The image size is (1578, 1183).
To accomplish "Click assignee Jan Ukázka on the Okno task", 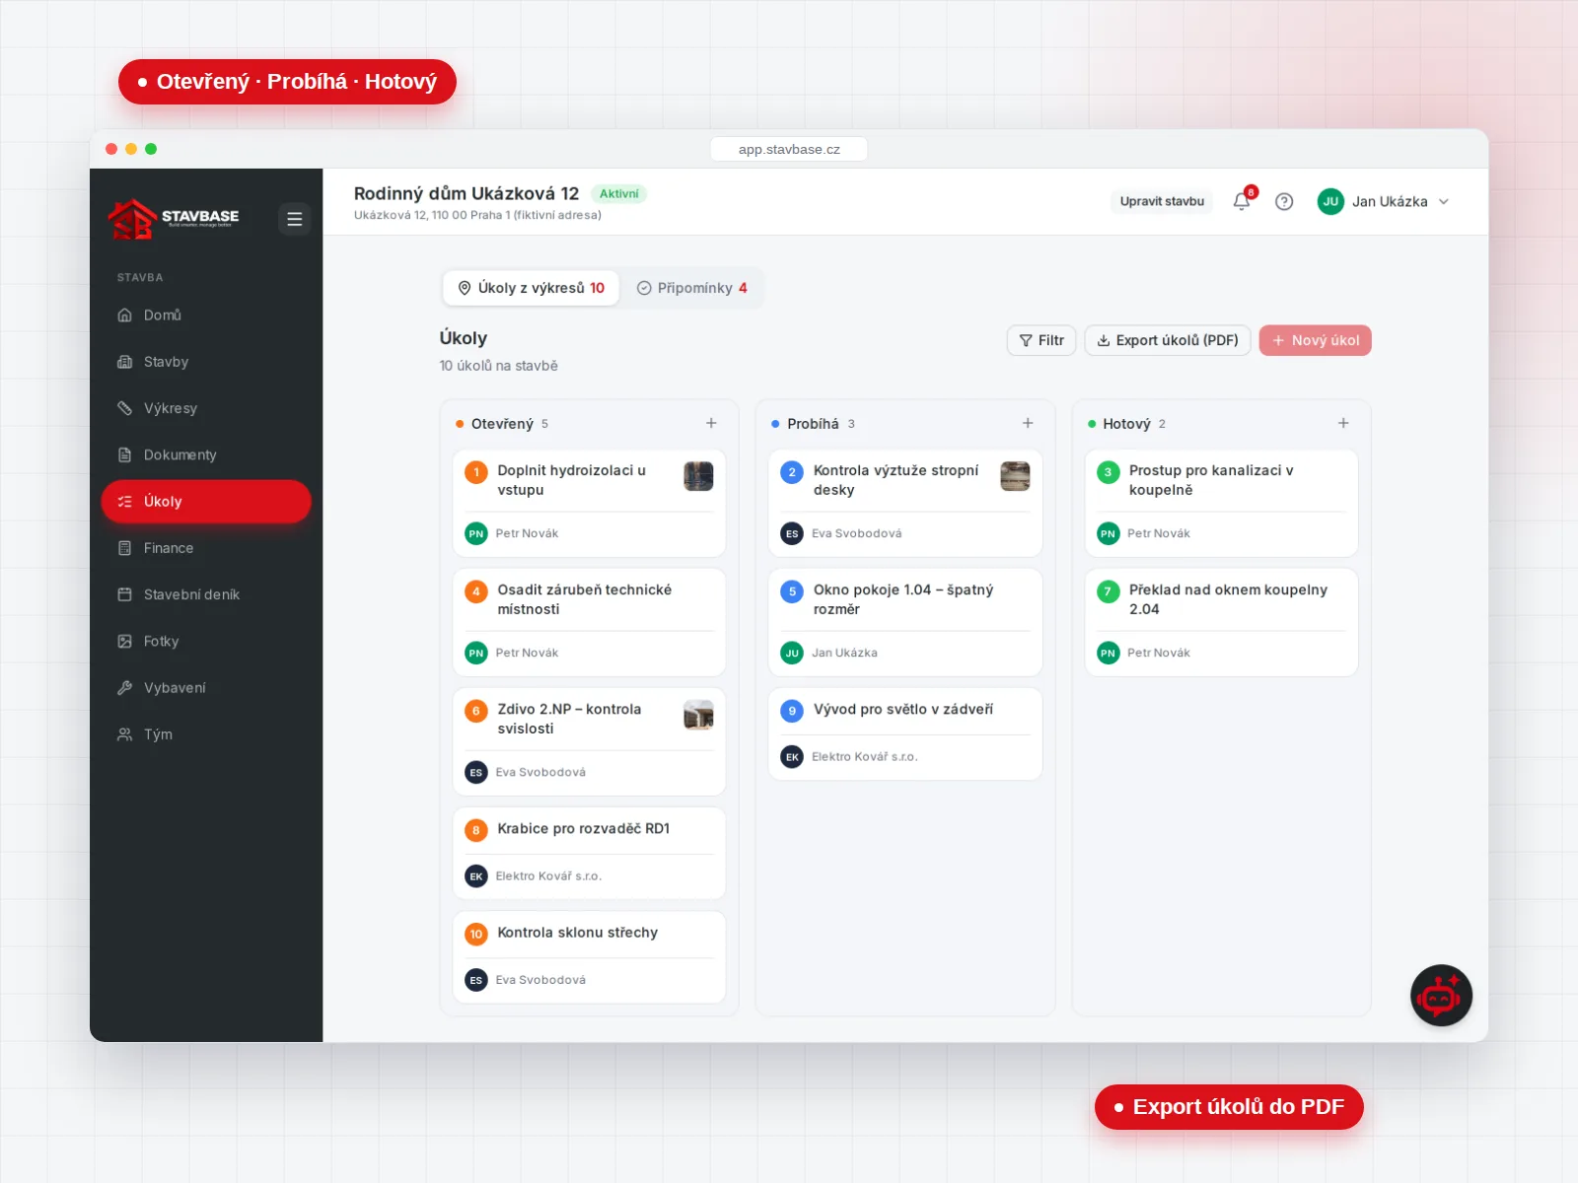I will (844, 653).
